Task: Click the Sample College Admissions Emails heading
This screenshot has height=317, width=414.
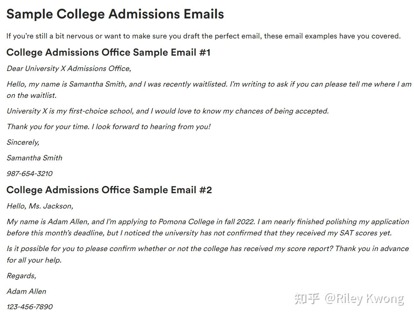Action: [115, 14]
